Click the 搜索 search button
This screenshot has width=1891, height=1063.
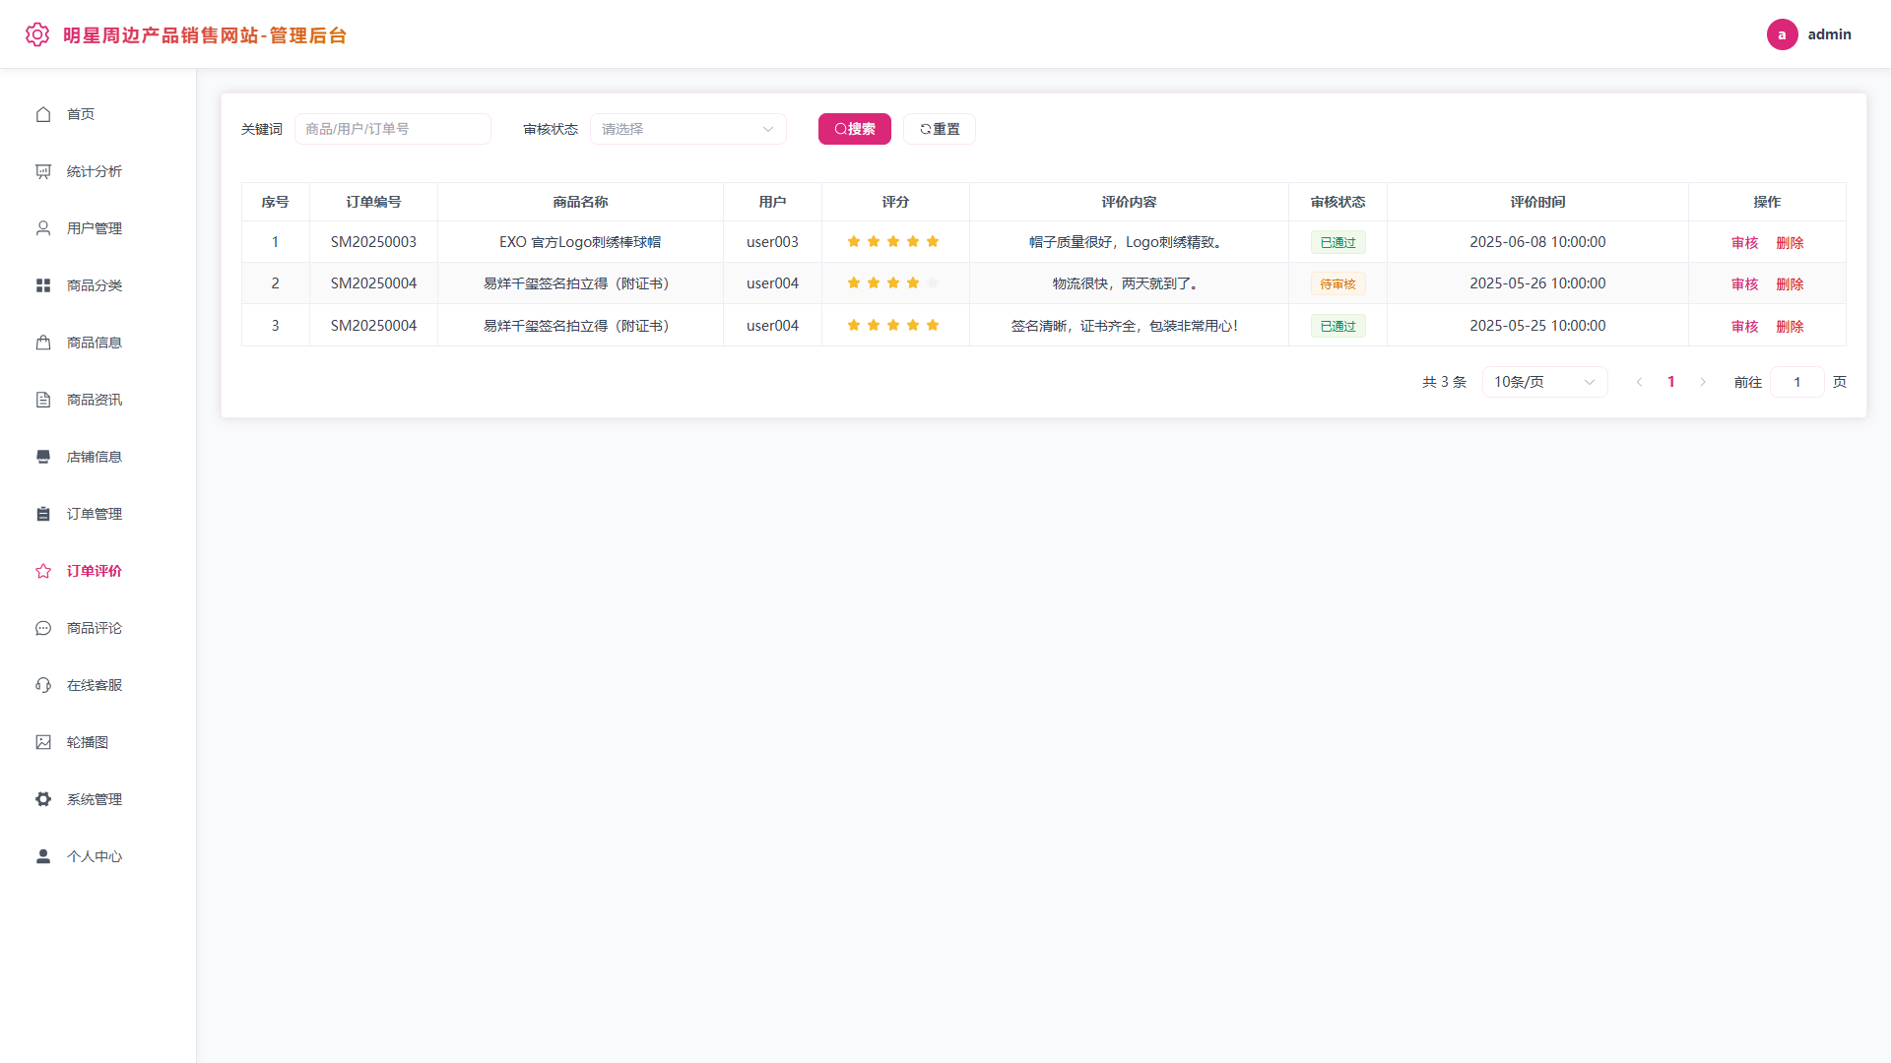pyautogui.click(x=855, y=129)
